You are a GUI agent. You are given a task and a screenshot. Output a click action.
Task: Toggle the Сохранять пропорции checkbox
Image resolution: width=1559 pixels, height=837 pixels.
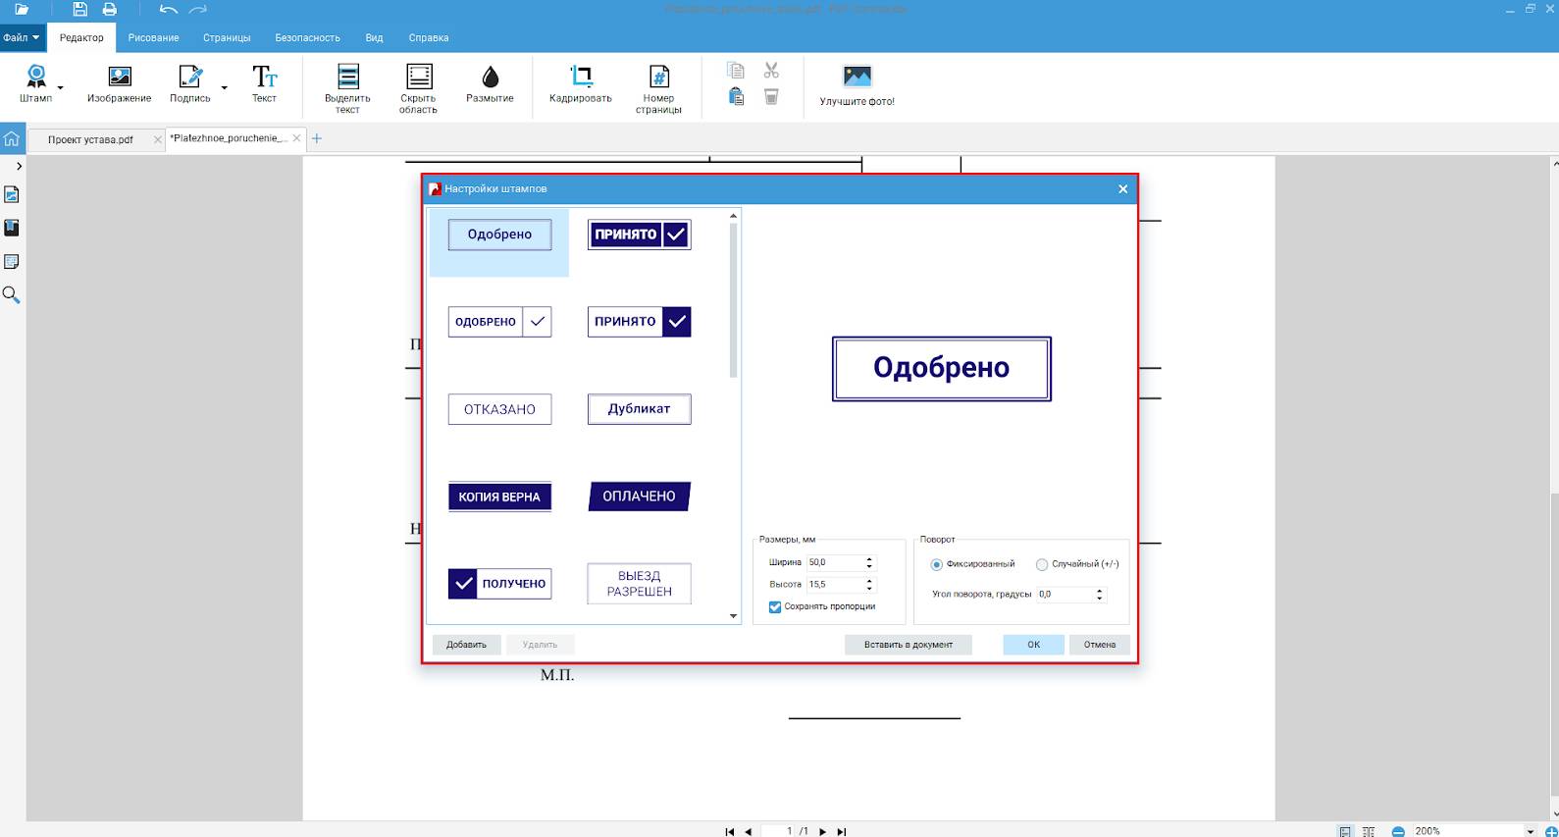tap(775, 606)
